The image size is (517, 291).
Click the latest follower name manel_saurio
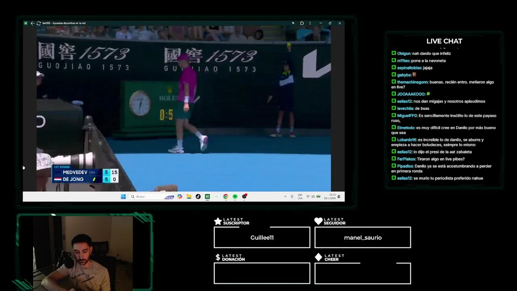[x=363, y=238]
